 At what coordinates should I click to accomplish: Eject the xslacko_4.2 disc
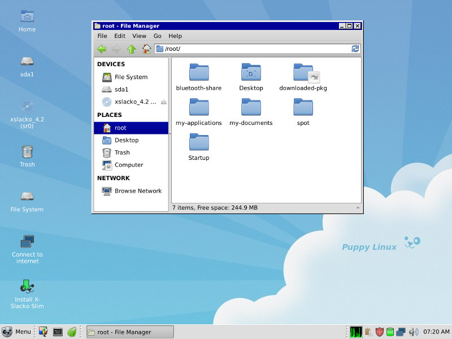pos(164,102)
